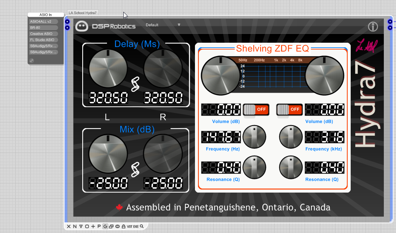Click the right Volume (dB) 0.00 readout
This screenshot has width=396, height=233.
(324, 109)
